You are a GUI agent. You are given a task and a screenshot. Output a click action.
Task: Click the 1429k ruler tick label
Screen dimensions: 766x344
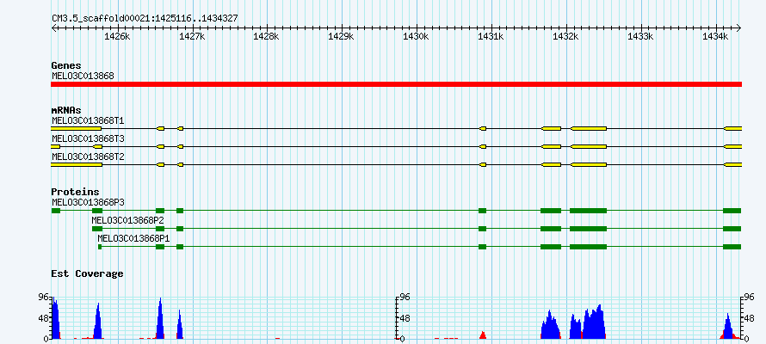(342, 36)
